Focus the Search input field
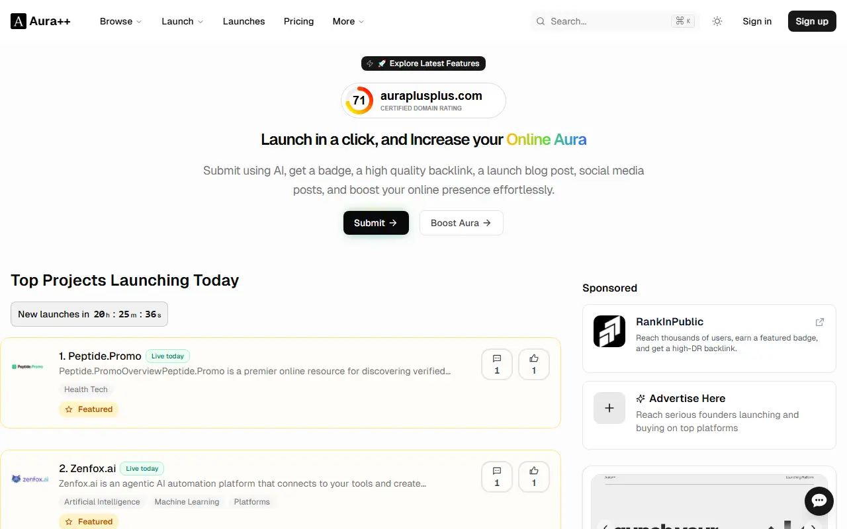This screenshot has height=529, width=847. point(615,21)
